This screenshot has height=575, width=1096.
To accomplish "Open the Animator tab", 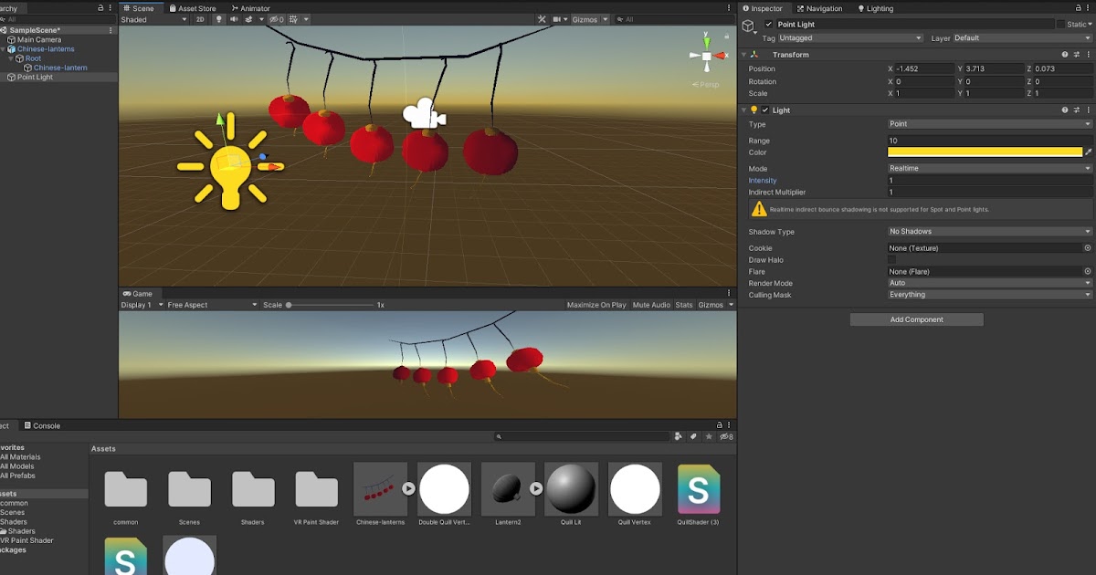I will (x=251, y=7).
